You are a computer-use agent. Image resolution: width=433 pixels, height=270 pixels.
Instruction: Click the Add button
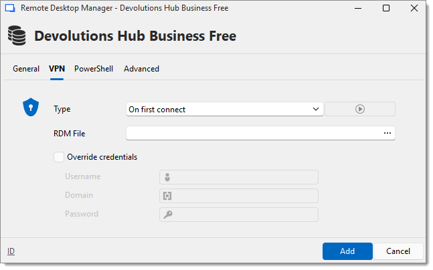(x=347, y=251)
